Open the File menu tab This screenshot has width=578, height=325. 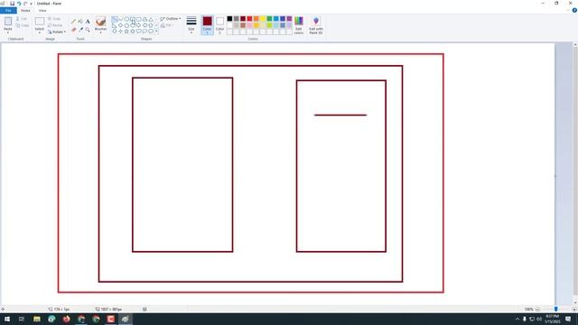tap(8, 10)
